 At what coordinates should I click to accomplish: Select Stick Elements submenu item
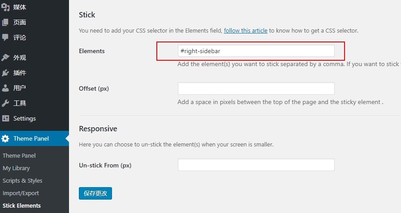pyautogui.click(x=22, y=205)
